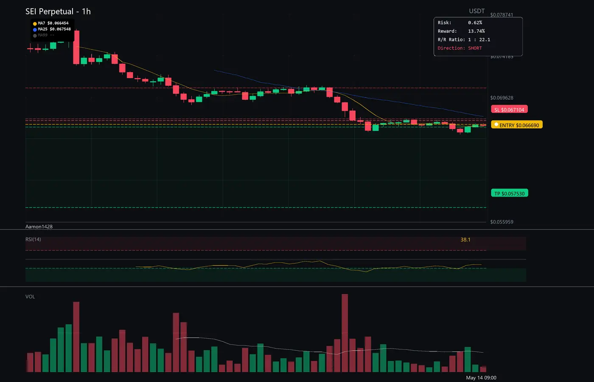This screenshot has height=382, width=594.
Task: Click the chart title "SEI Perpetual - 1h"
Action: pos(58,11)
